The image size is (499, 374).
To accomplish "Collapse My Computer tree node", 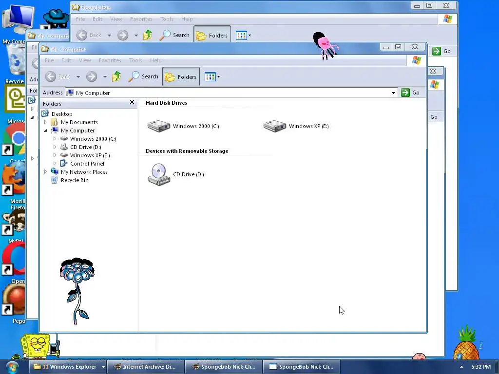I will pos(45,131).
